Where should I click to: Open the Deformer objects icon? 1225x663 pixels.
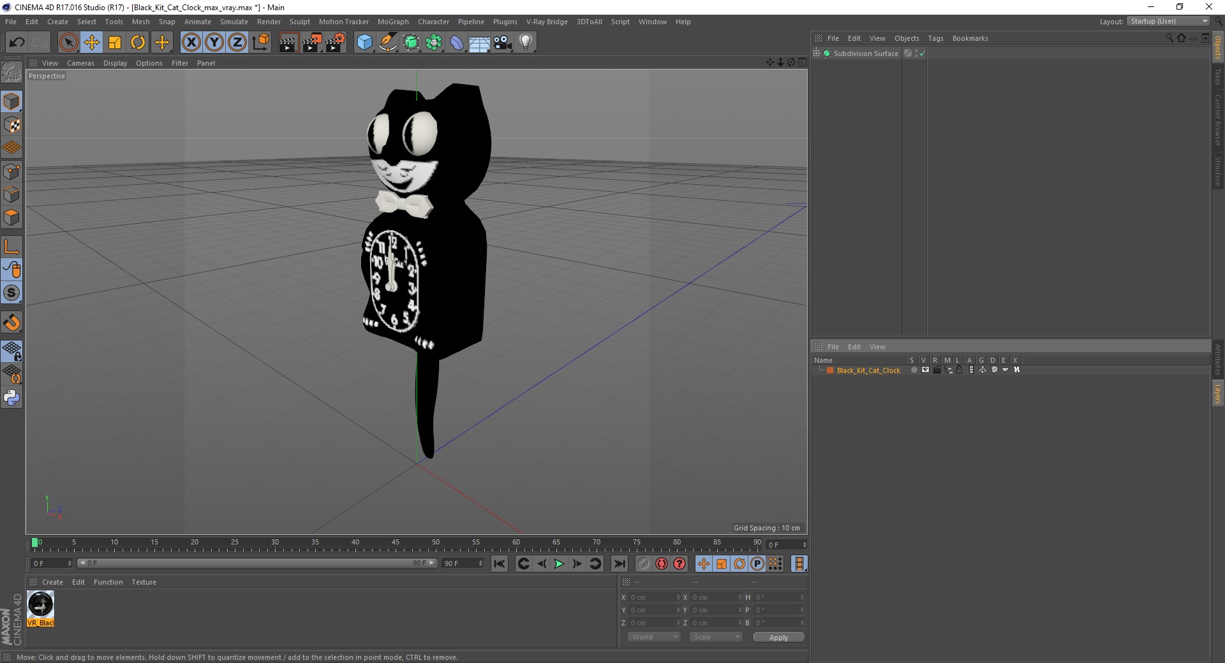coord(457,43)
